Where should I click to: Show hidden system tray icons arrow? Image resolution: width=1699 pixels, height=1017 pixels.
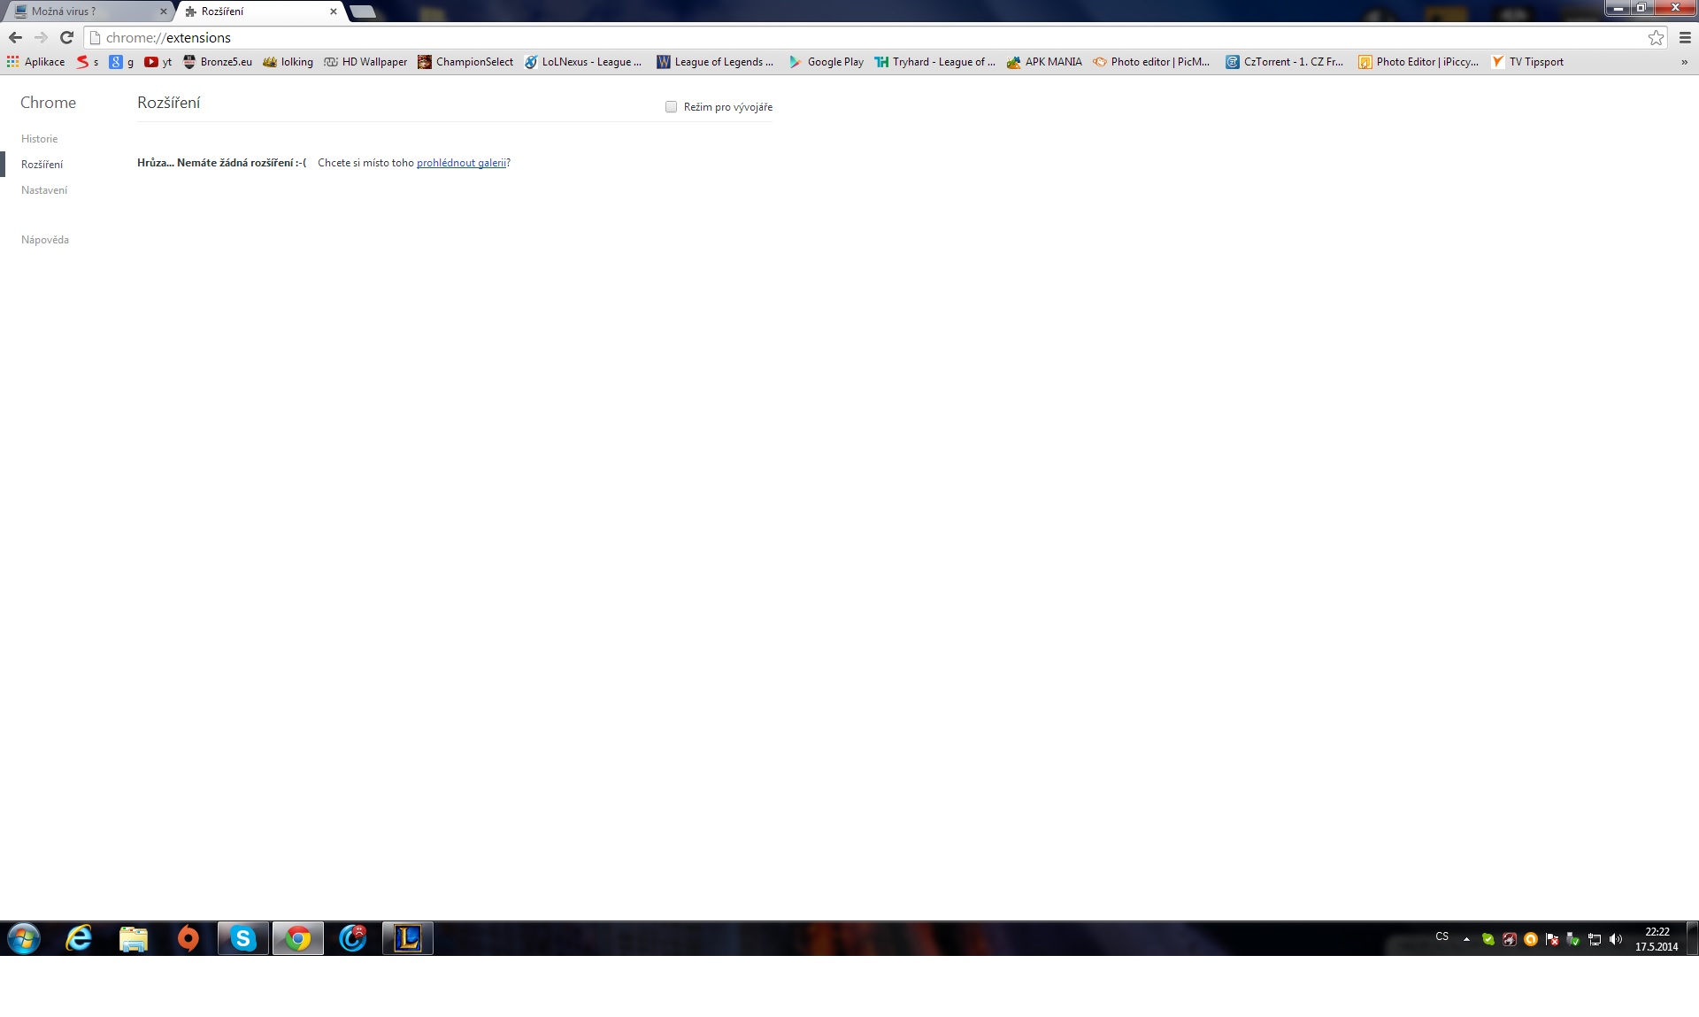[x=1466, y=939]
